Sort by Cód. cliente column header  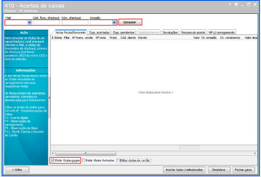pyautogui.click(x=128, y=37)
